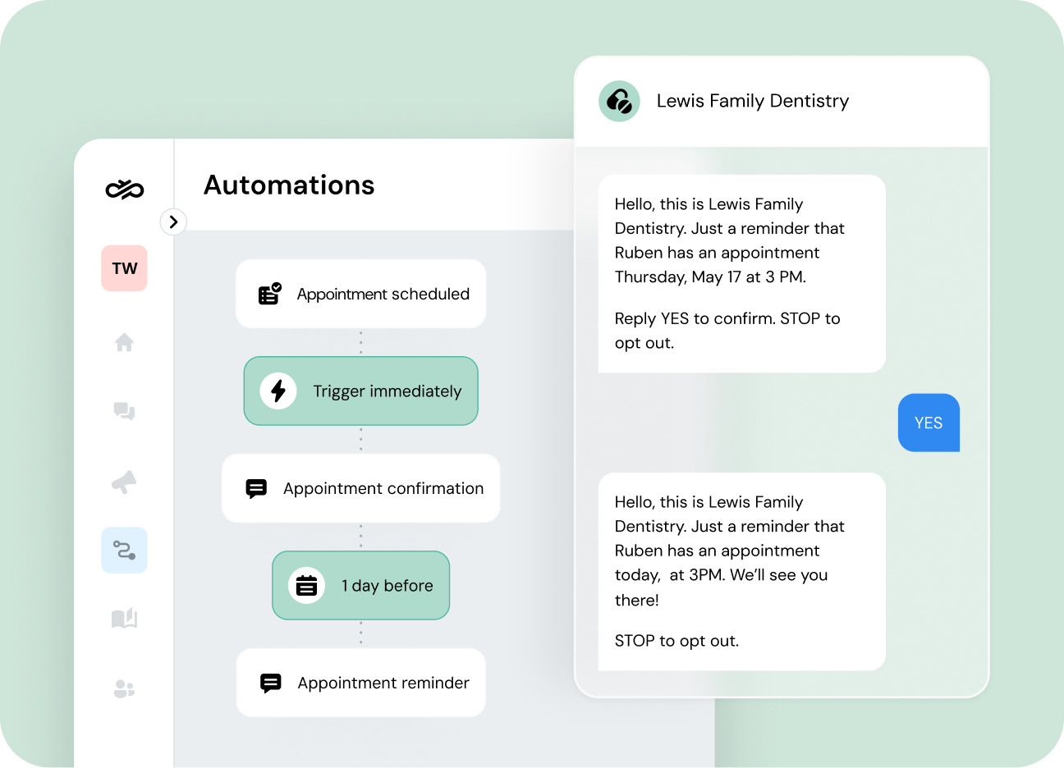Click the blue YES reply bubble

tap(929, 423)
